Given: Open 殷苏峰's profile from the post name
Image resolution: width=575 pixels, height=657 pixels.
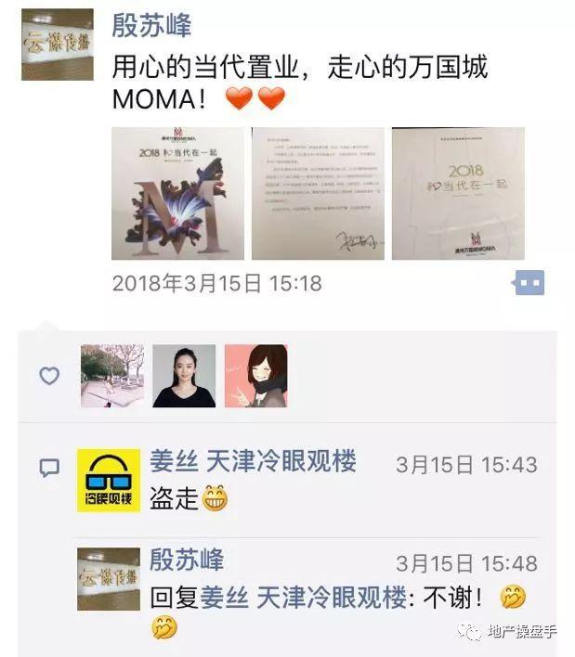Looking at the screenshot, I should click(x=151, y=25).
